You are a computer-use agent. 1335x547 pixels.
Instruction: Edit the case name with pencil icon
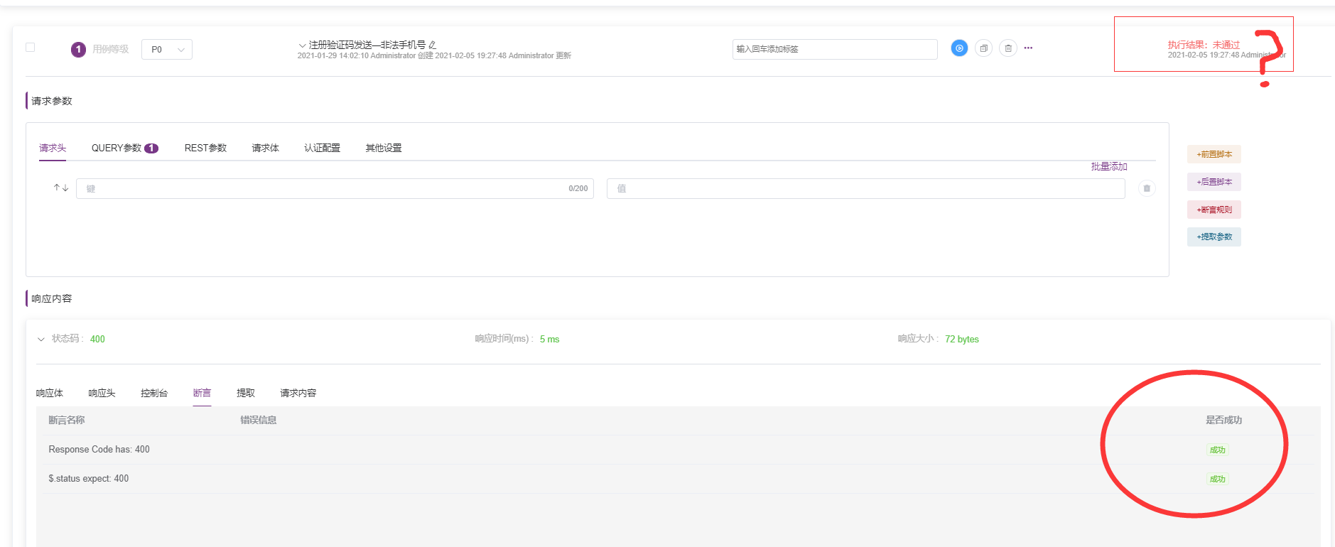pyautogui.click(x=433, y=45)
